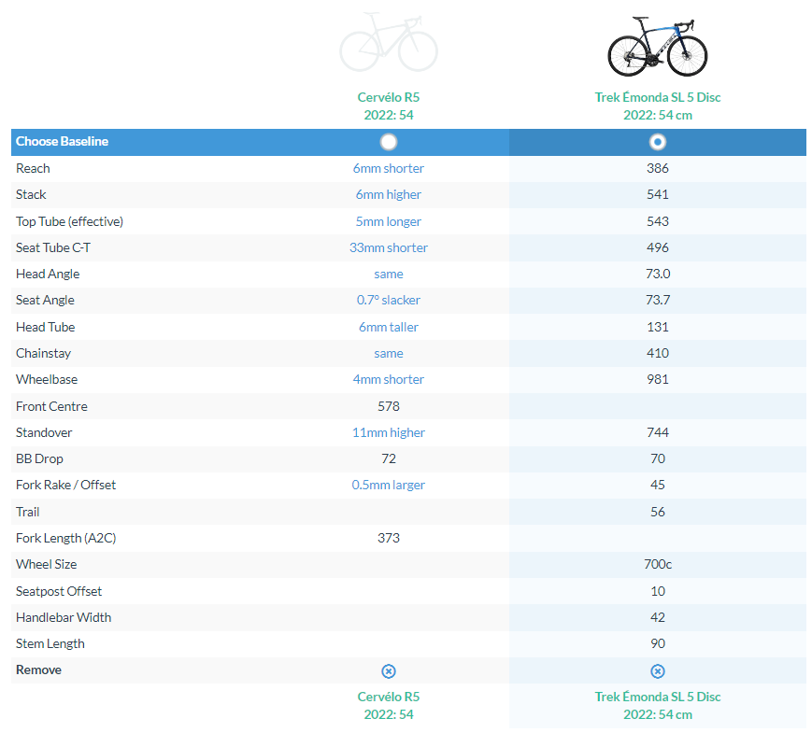Screen dimensions: 812x747
Task: Click Trek chainstay value 410
Action: click(657, 354)
